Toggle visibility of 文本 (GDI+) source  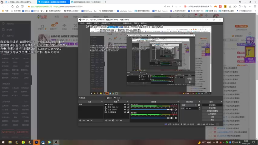(x=125, y=110)
